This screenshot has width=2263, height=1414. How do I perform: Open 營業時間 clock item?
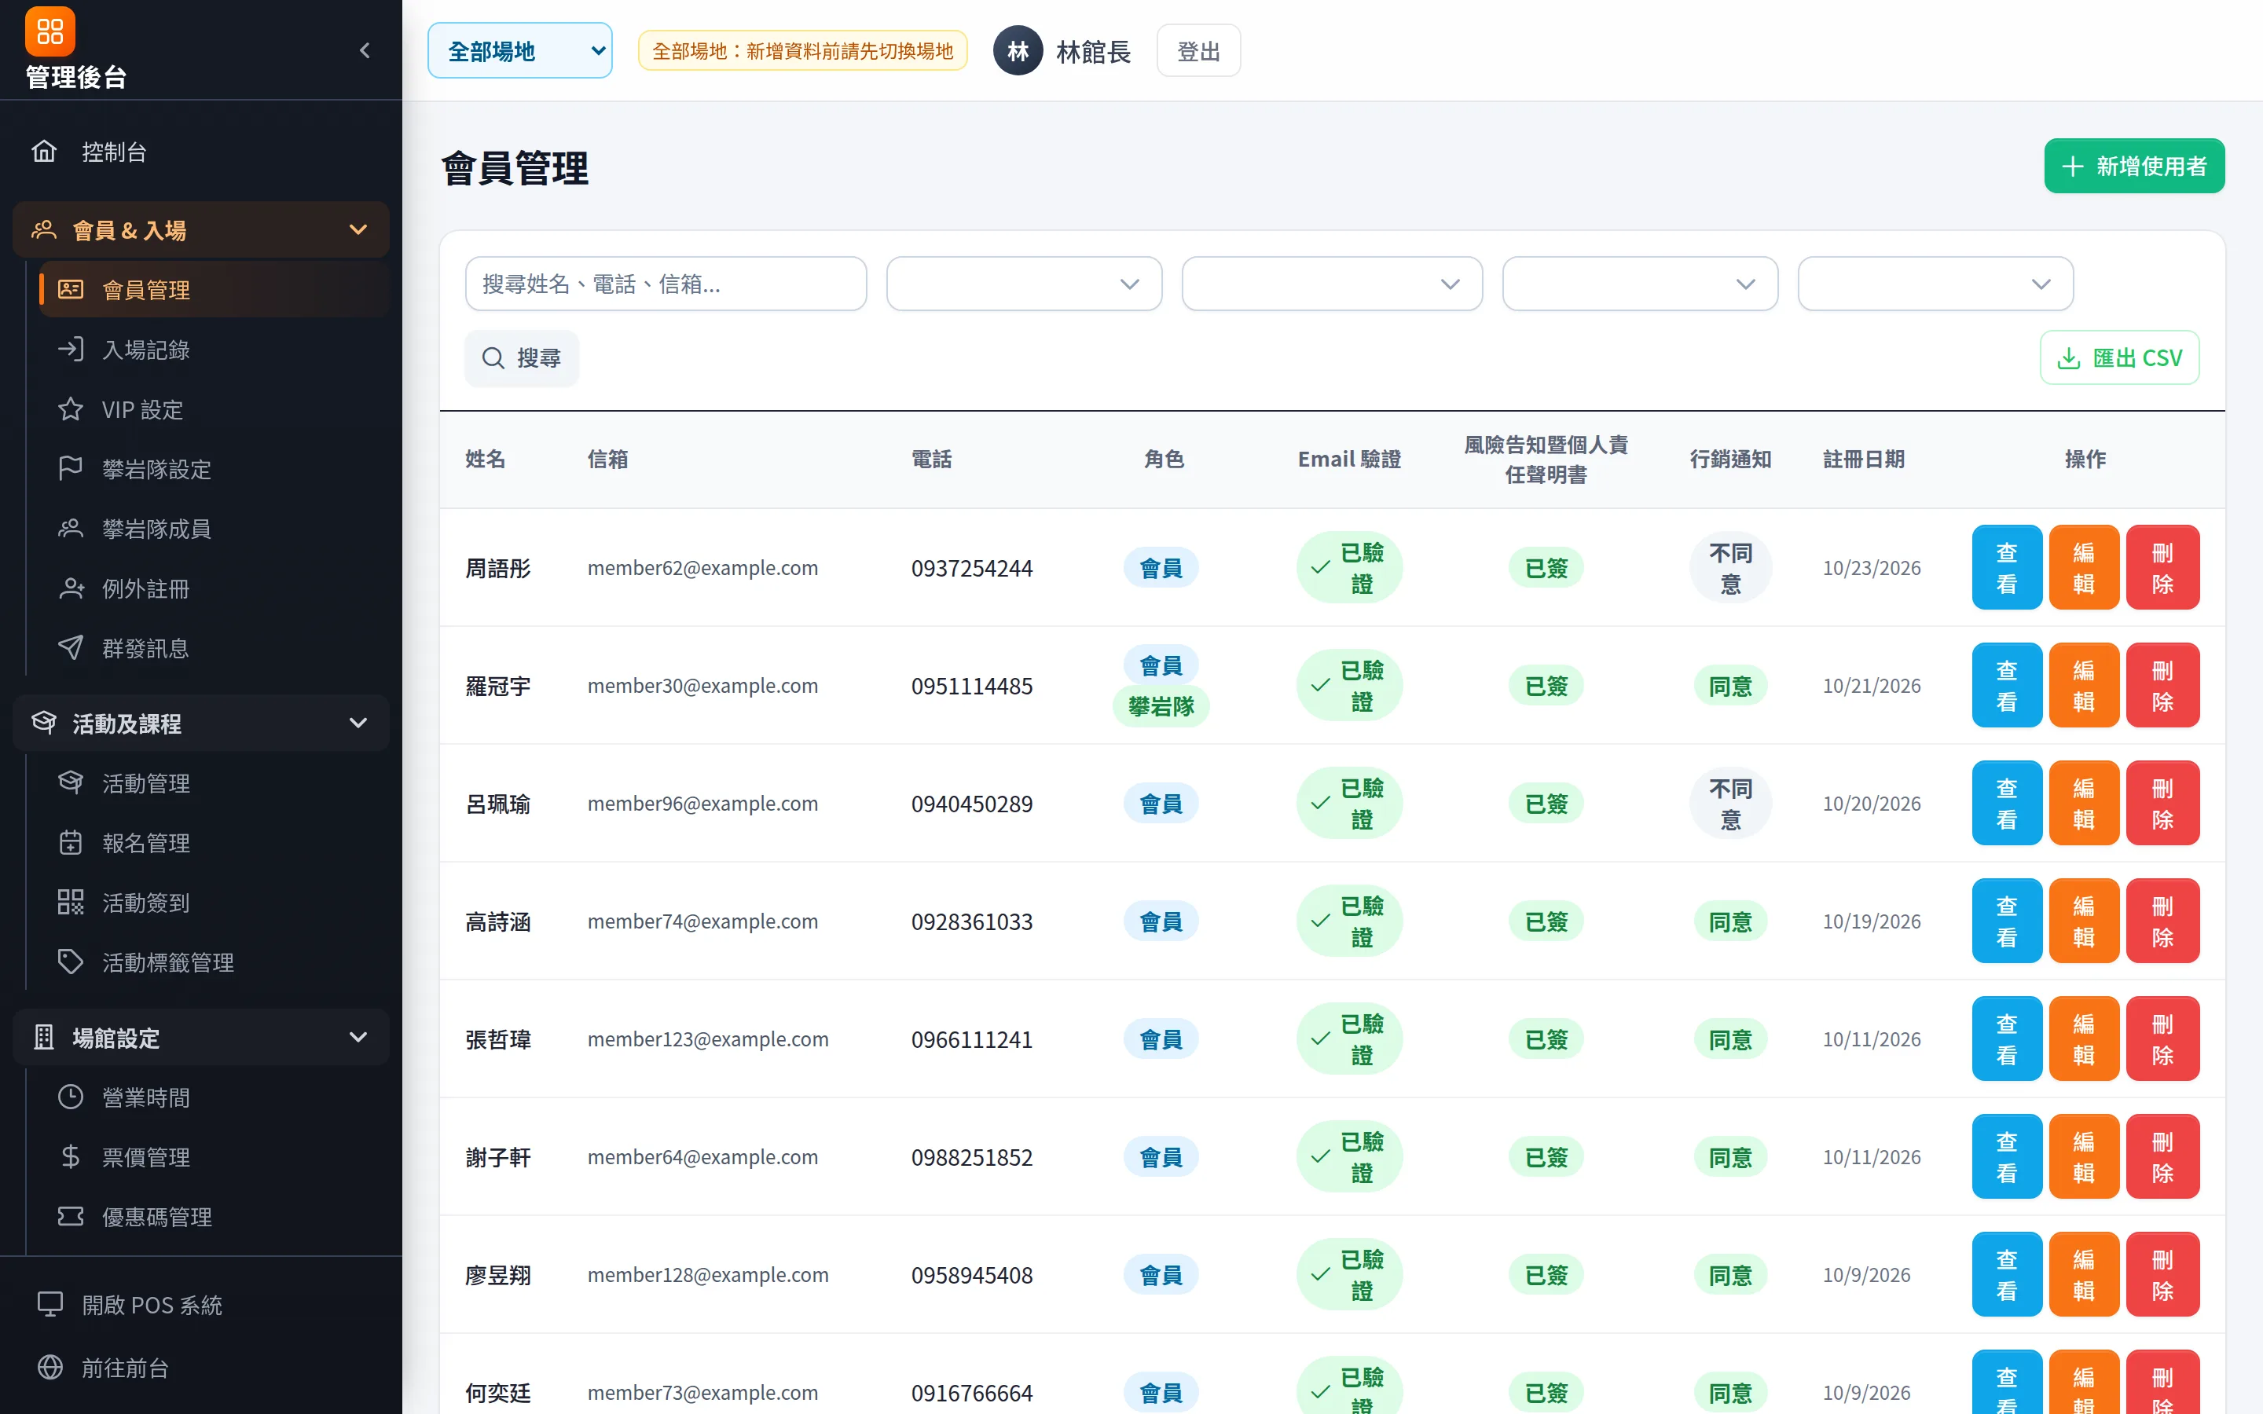coord(213,1097)
